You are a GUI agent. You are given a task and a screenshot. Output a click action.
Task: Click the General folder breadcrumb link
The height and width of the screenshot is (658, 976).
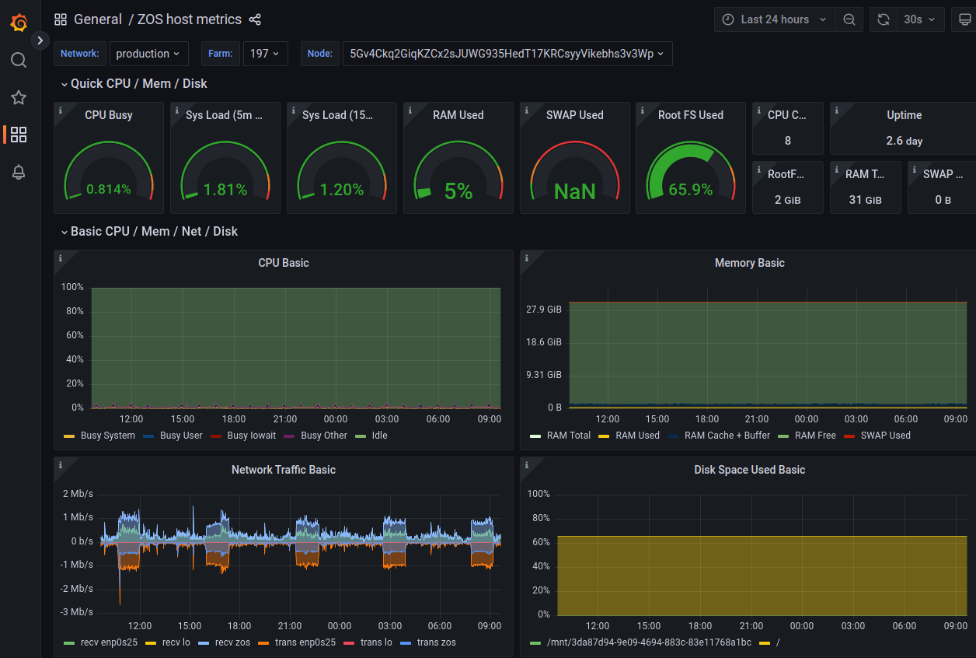coord(97,19)
